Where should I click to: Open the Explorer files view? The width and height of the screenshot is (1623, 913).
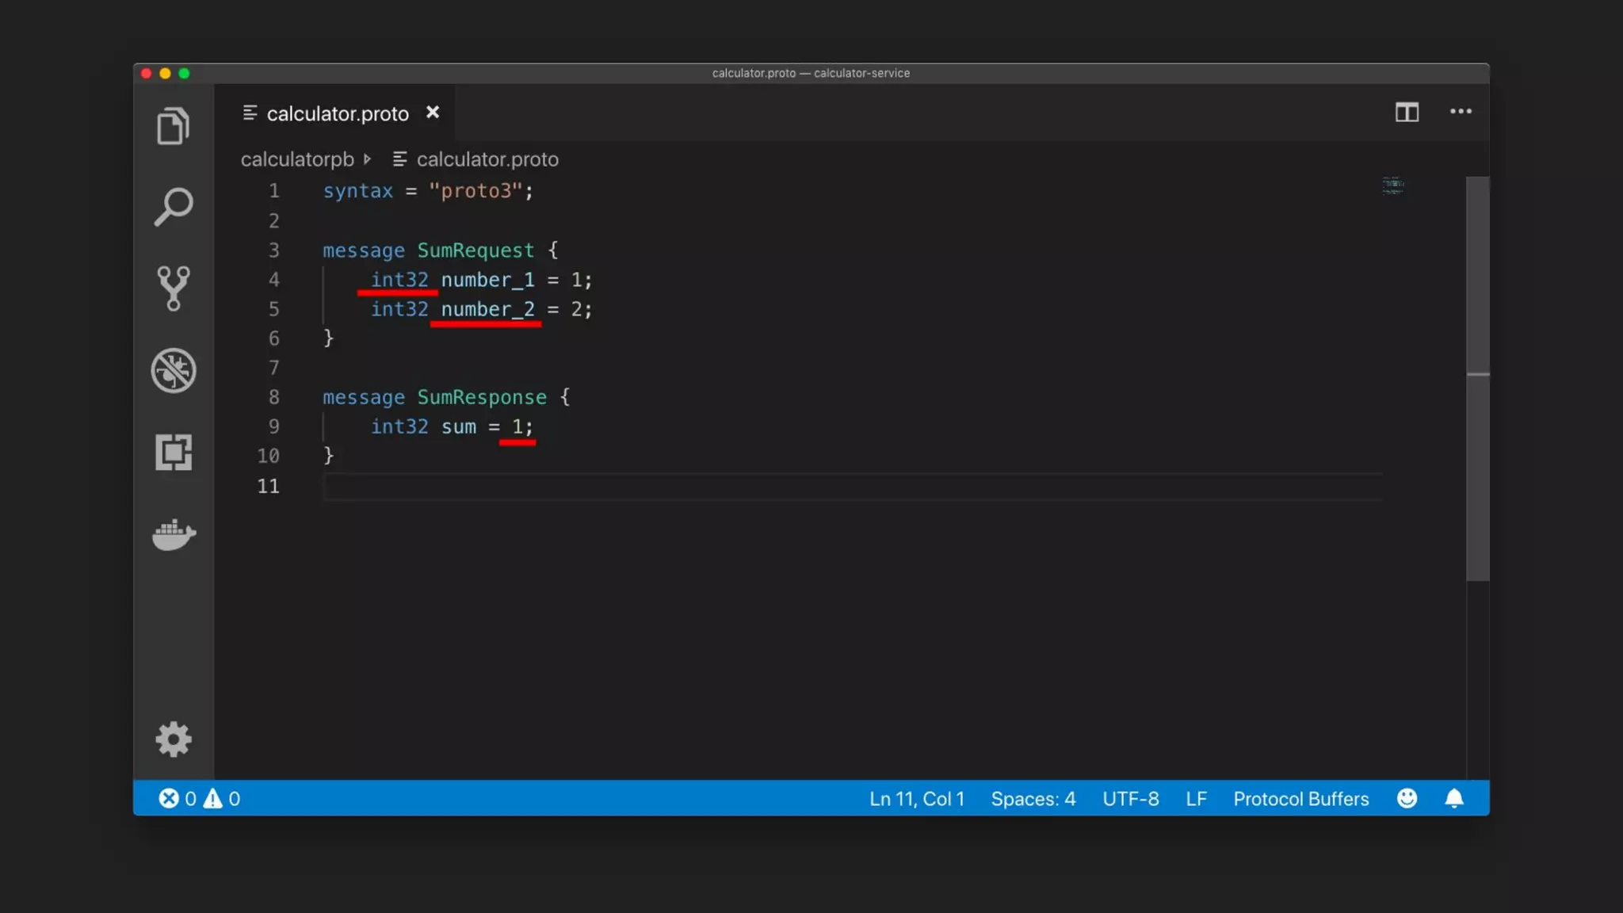pos(173,126)
